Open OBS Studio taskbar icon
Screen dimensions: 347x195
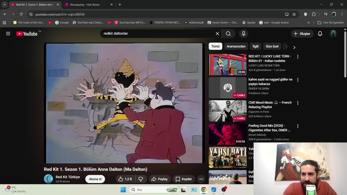pyautogui.click(x=224, y=190)
